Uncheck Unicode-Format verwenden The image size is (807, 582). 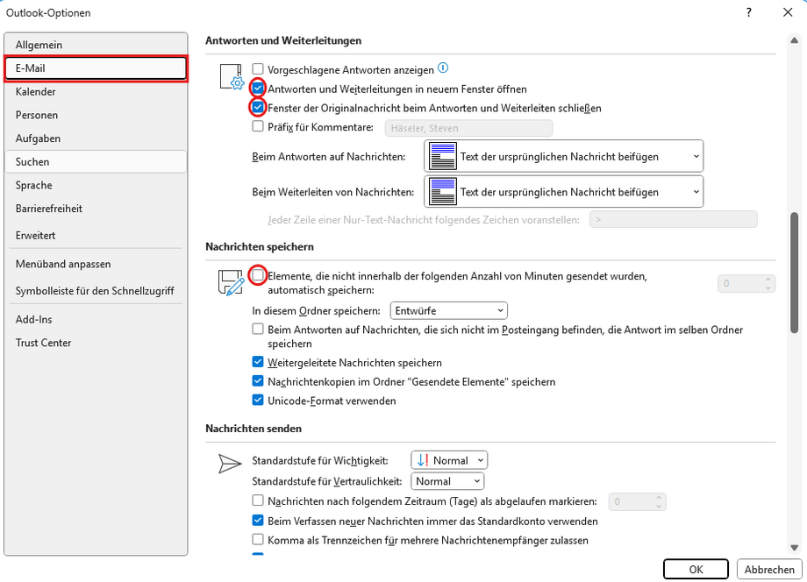(258, 400)
